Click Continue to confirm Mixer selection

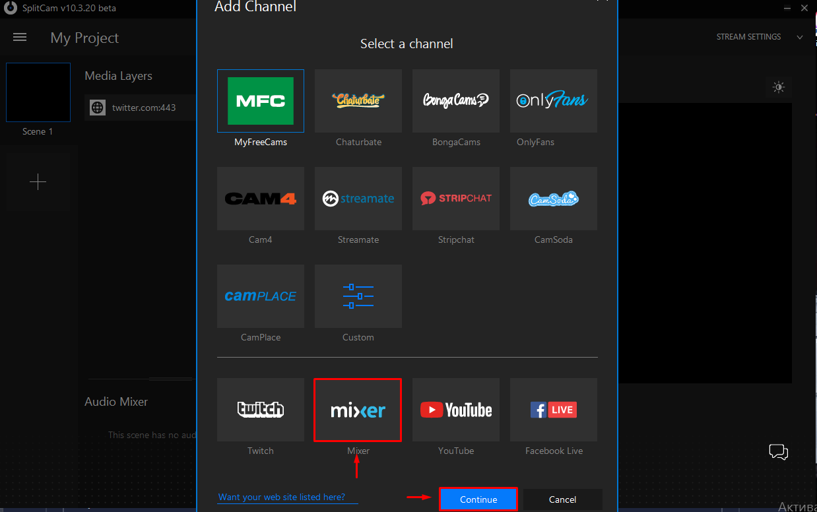(478, 499)
